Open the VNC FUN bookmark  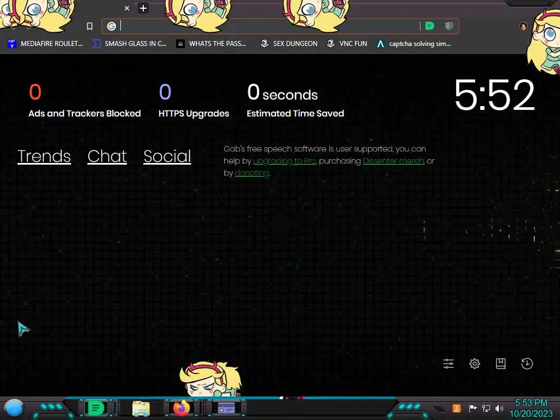click(347, 44)
